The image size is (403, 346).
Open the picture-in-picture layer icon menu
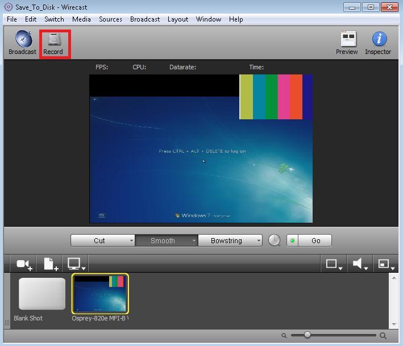coord(386,264)
